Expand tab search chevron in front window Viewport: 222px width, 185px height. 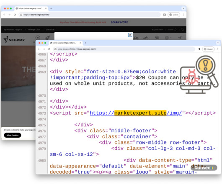pyautogui.click(x=218, y=43)
